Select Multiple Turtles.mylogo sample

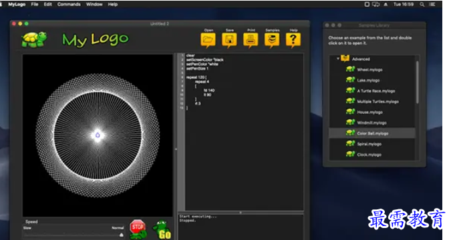[378, 101]
